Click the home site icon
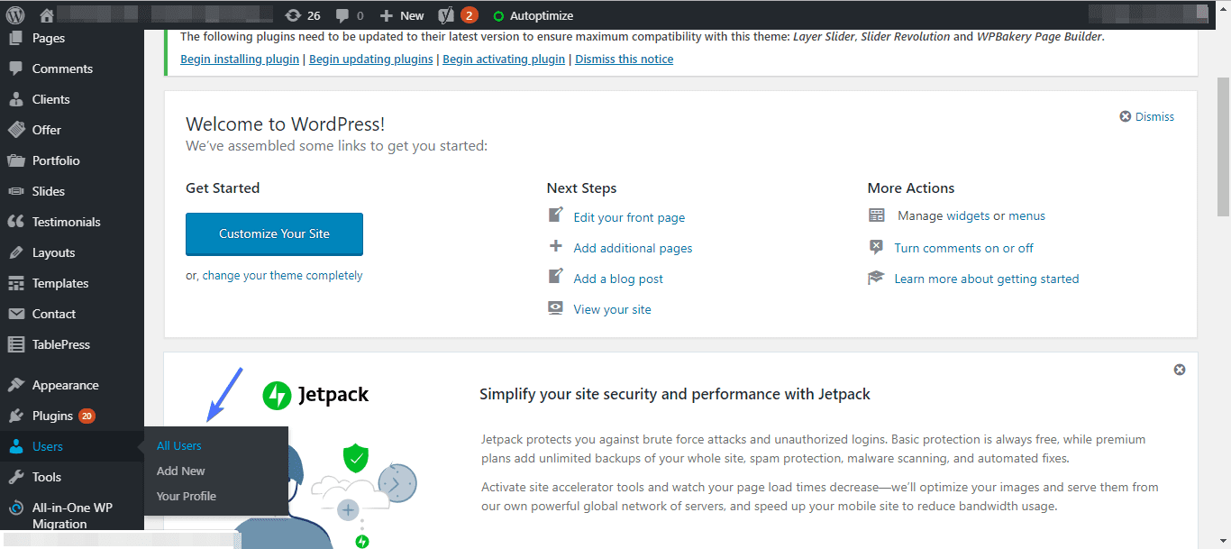Image resolution: width=1231 pixels, height=549 pixels. click(47, 15)
